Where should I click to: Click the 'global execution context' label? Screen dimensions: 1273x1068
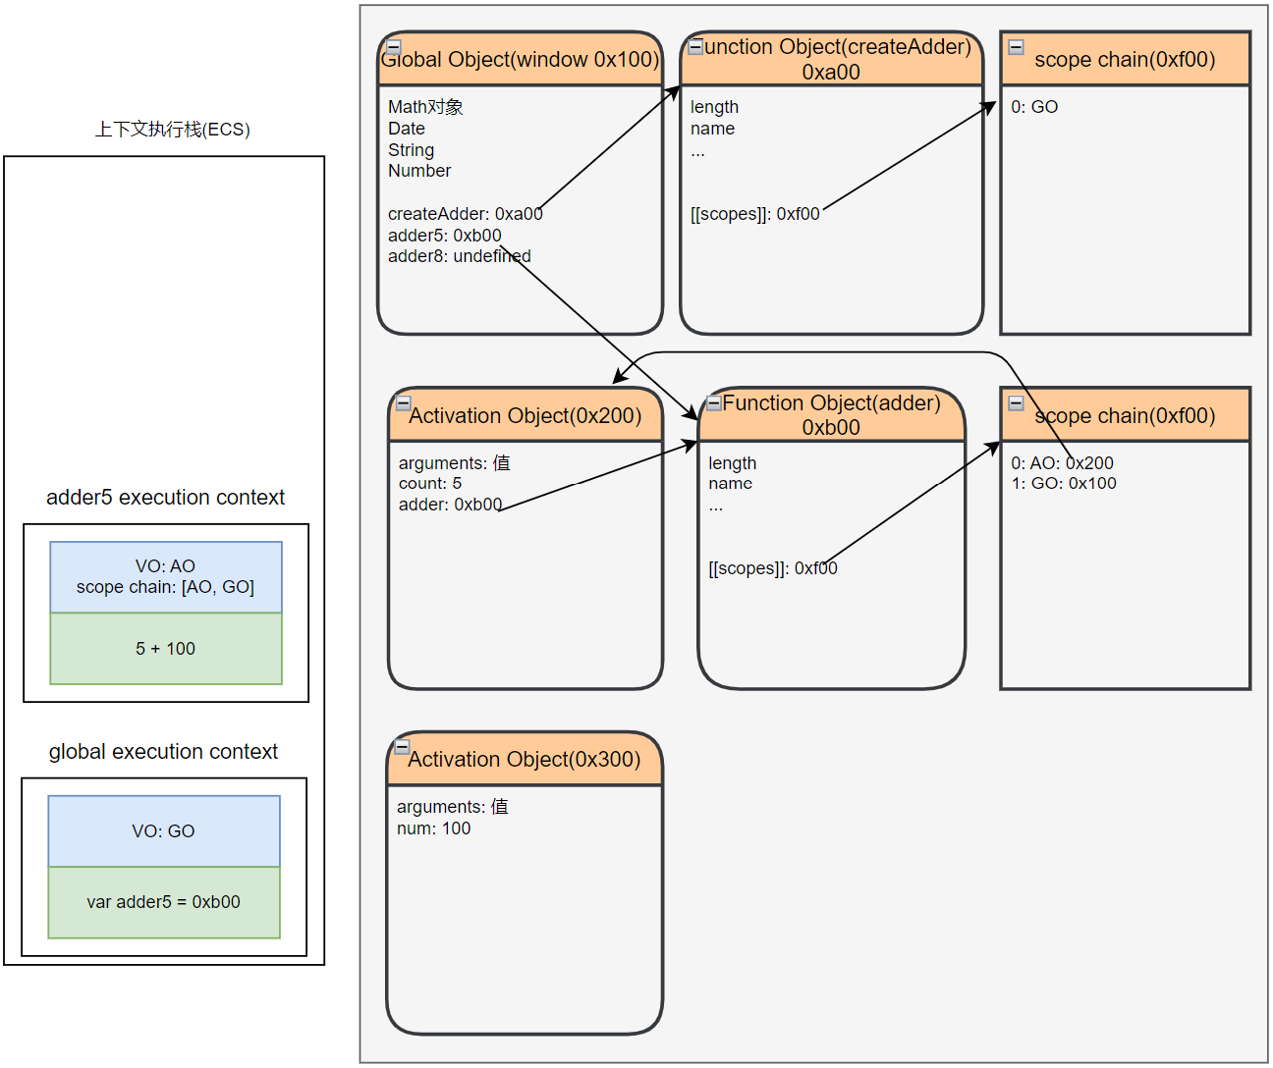163,752
